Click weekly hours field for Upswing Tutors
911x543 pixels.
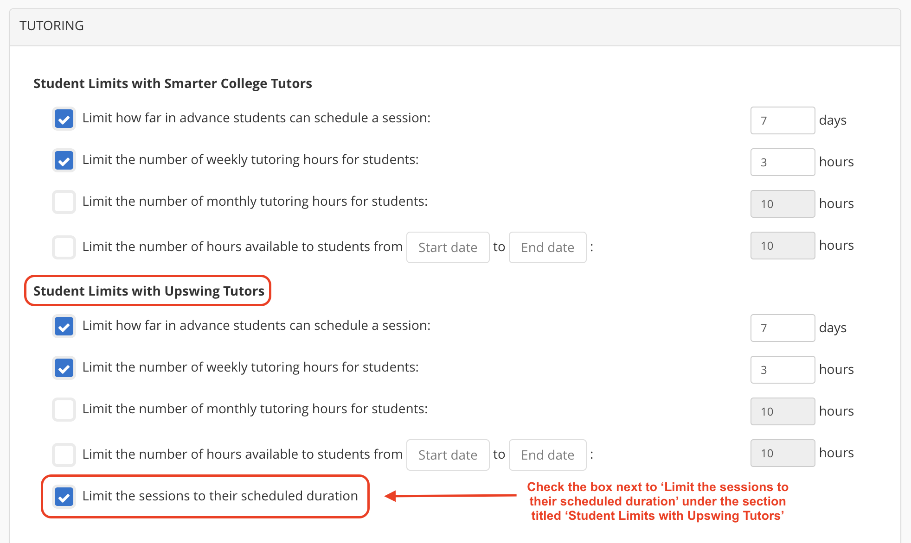783,370
